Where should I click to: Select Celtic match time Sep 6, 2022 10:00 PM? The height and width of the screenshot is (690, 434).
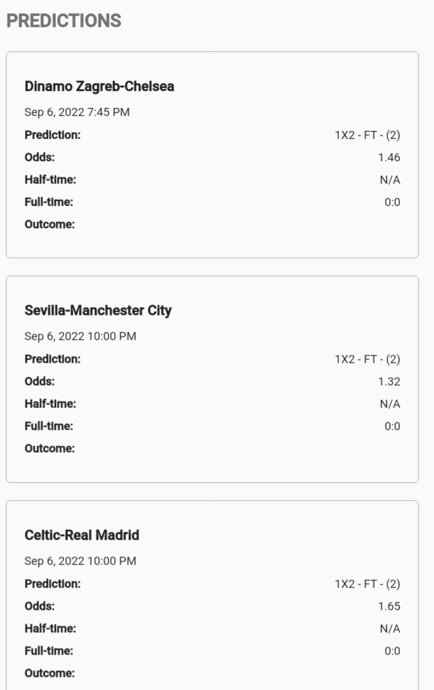tap(81, 561)
